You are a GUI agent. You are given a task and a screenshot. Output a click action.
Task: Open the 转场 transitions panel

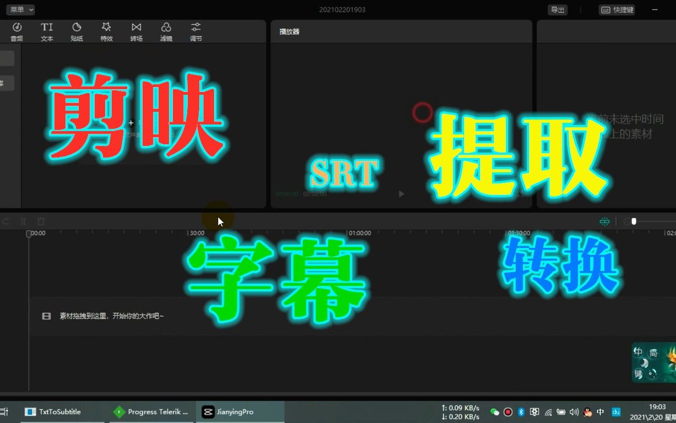tap(136, 31)
